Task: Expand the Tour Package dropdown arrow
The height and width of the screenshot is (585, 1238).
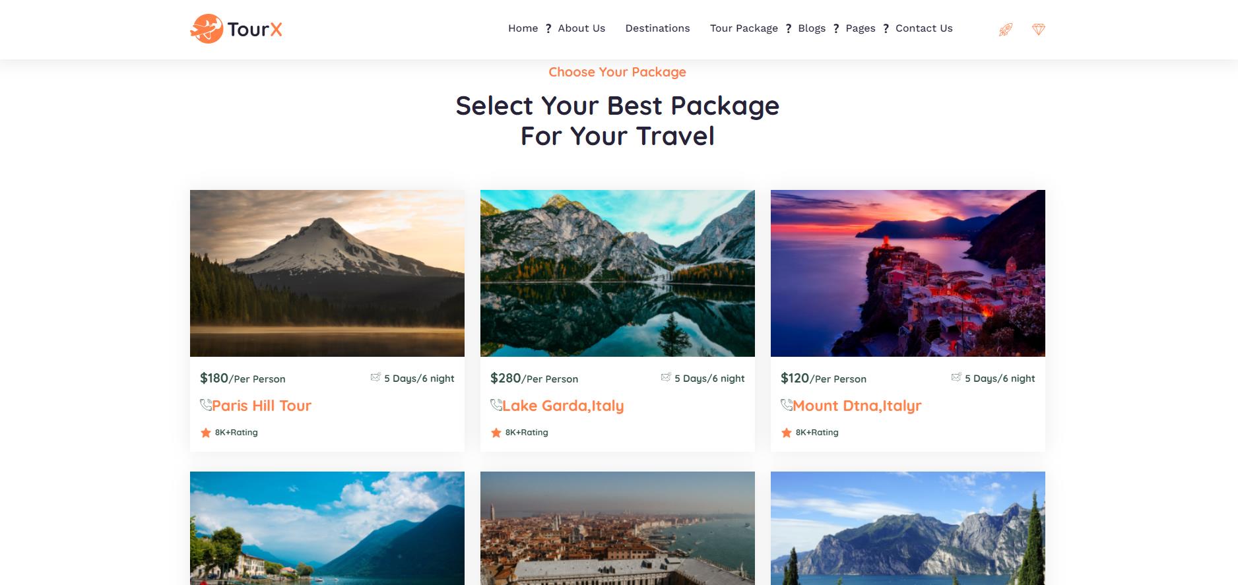Action: (x=788, y=28)
